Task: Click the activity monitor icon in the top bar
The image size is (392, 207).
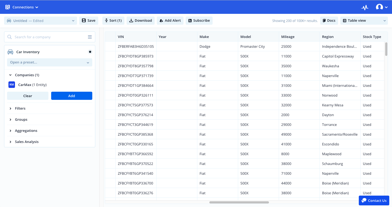Action: point(365,7)
